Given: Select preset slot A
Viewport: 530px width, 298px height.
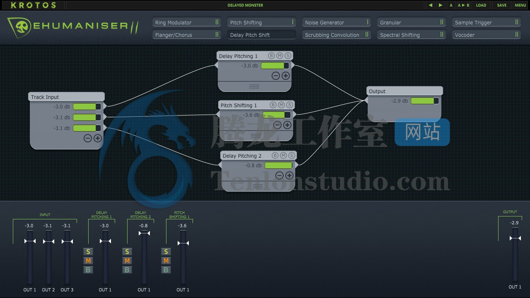Looking at the screenshot, I should (x=451, y=5).
